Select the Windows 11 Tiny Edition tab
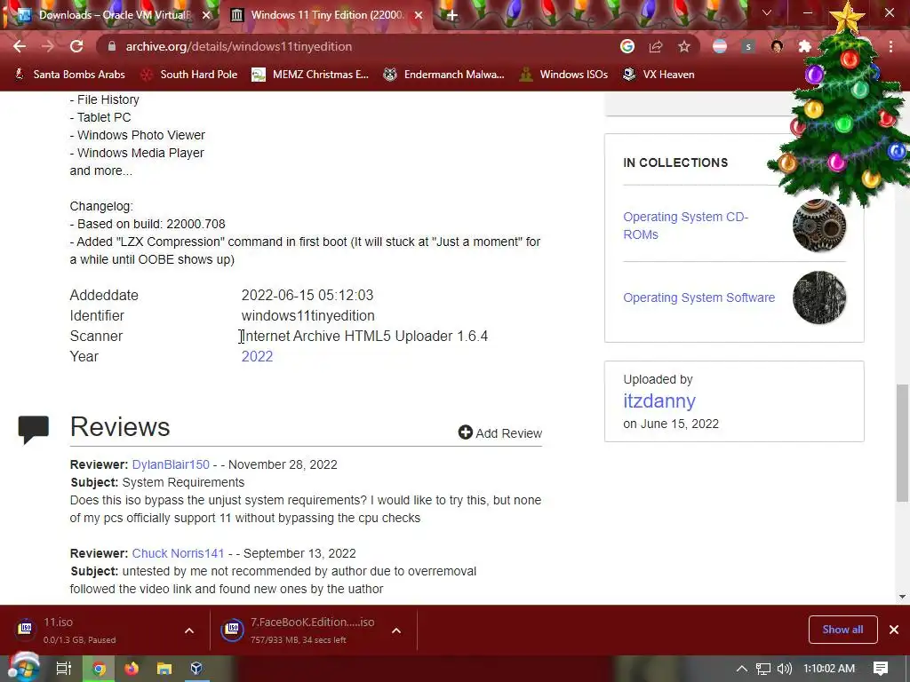This screenshot has height=682, width=910. tap(327, 15)
